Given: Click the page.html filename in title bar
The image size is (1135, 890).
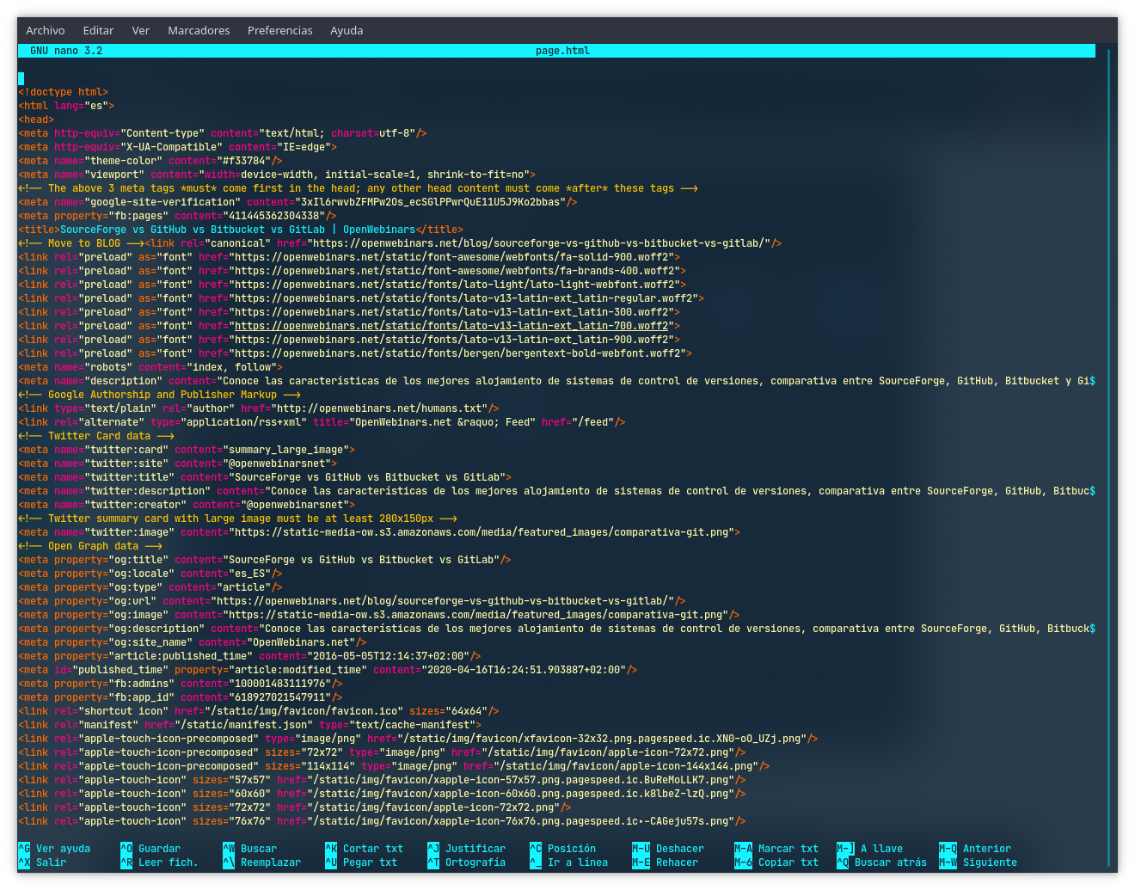Looking at the screenshot, I should coord(562,51).
